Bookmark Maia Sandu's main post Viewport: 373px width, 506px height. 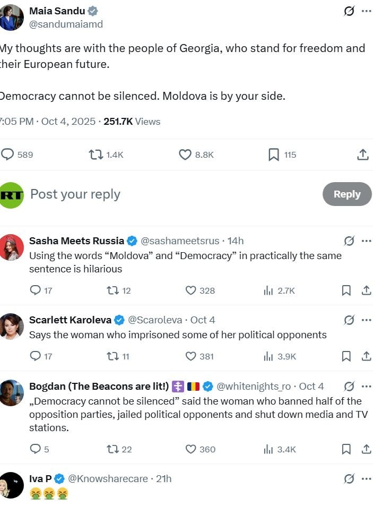coord(274,155)
